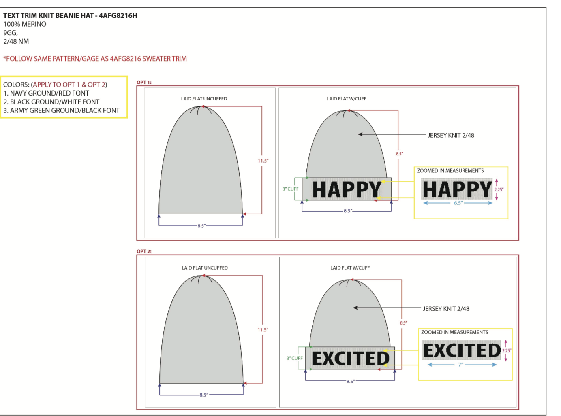Click the uncuffed beanie drawing in OPT 1

(x=201, y=160)
